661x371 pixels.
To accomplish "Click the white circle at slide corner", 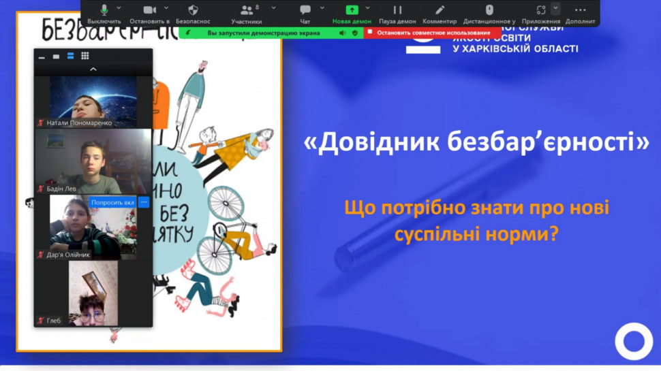I will 634,342.
